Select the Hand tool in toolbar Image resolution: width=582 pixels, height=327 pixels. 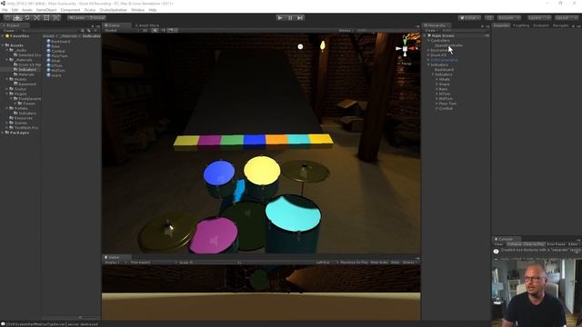(7, 18)
